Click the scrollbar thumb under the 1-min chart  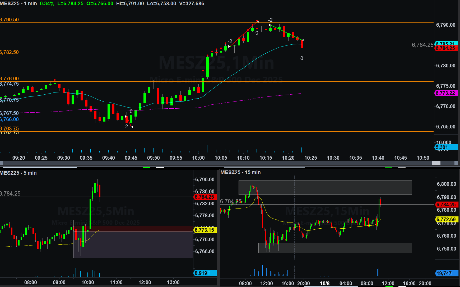436,163
